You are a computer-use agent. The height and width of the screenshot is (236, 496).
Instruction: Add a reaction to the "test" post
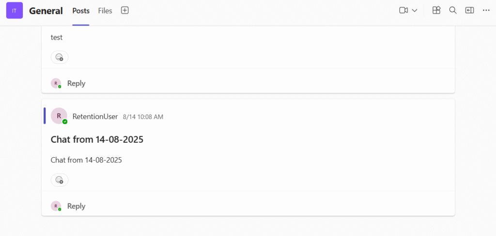(x=60, y=57)
